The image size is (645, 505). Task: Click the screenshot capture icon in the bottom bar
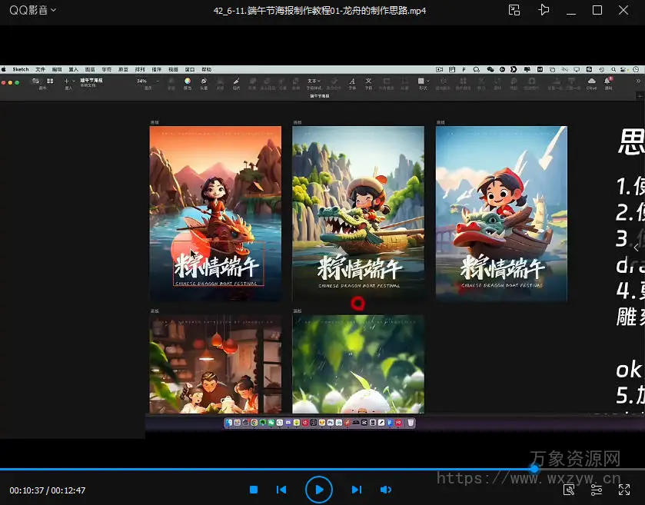(569, 490)
